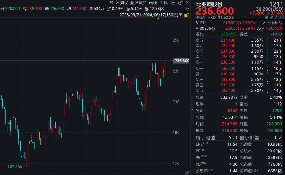Open the 不复权 price adjustment dropdown
Image resolution: width=285 pixels, height=175 pixels.
point(122,3)
